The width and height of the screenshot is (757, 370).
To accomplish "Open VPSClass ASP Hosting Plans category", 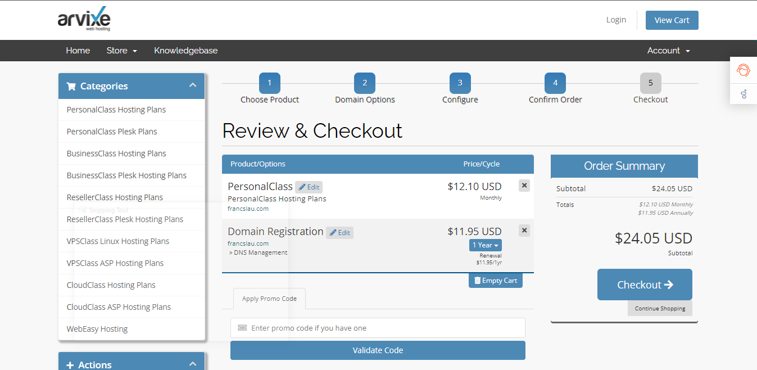I will 132,263.
